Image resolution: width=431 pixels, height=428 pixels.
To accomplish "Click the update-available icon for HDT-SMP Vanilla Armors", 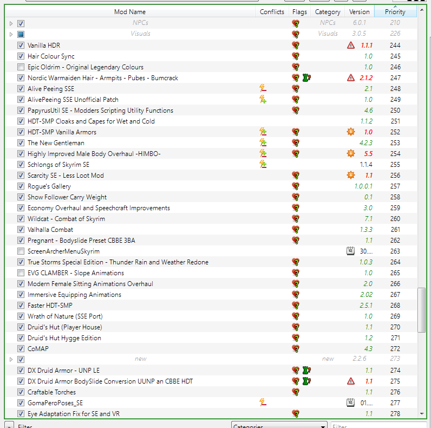I will click(351, 132).
